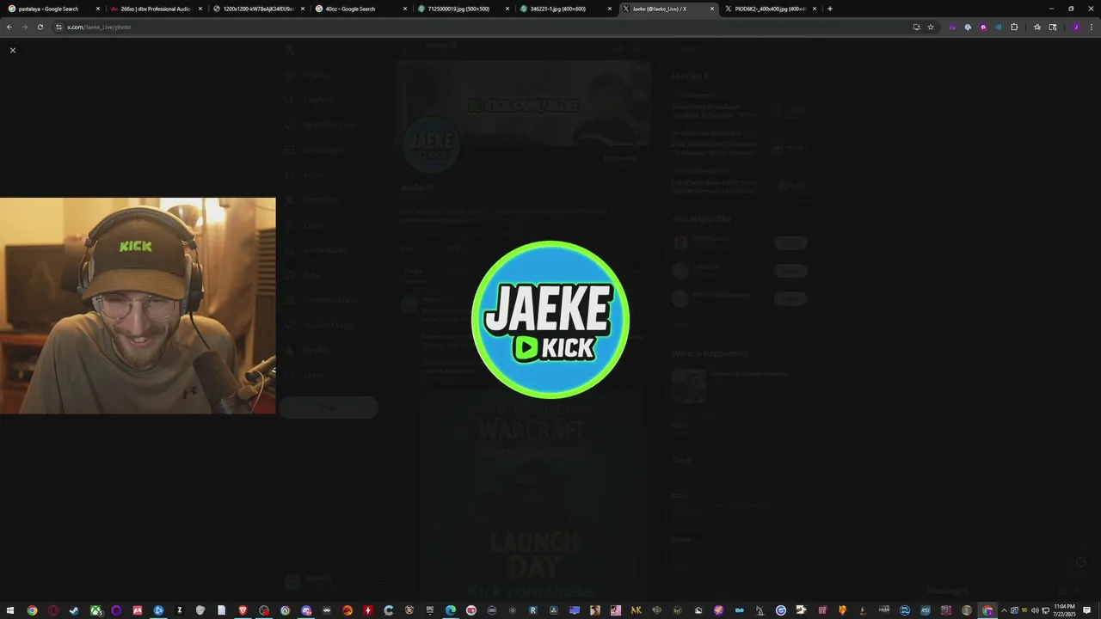
Task: Close the 'Jaeke (@Jaeke_Live)' tab
Action: tap(712, 9)
